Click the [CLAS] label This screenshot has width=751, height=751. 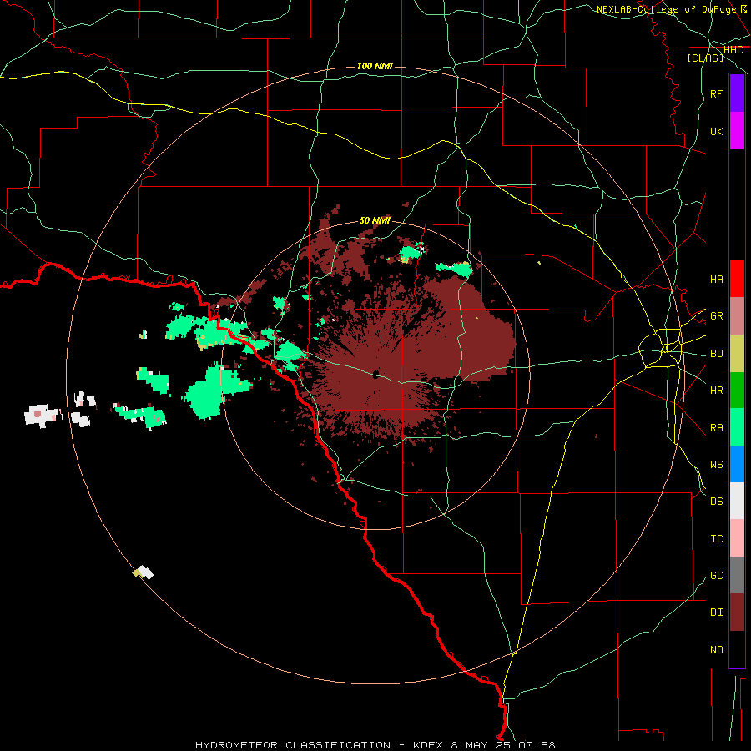click(x=705, y=58)
